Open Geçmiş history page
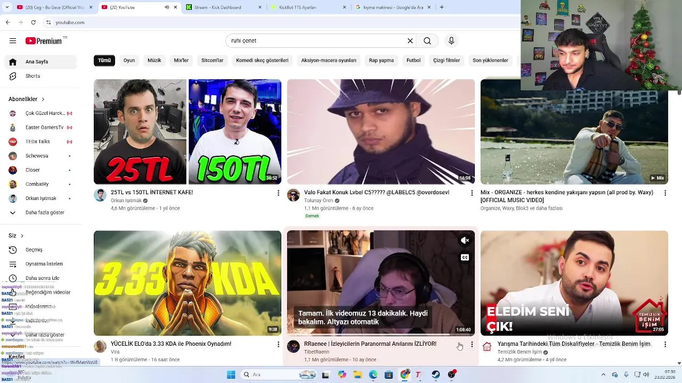 (41, 249)
